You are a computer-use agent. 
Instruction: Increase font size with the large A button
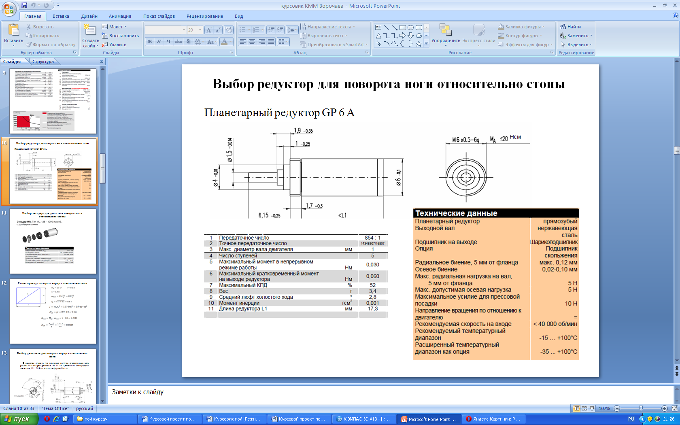pos(209,30)
